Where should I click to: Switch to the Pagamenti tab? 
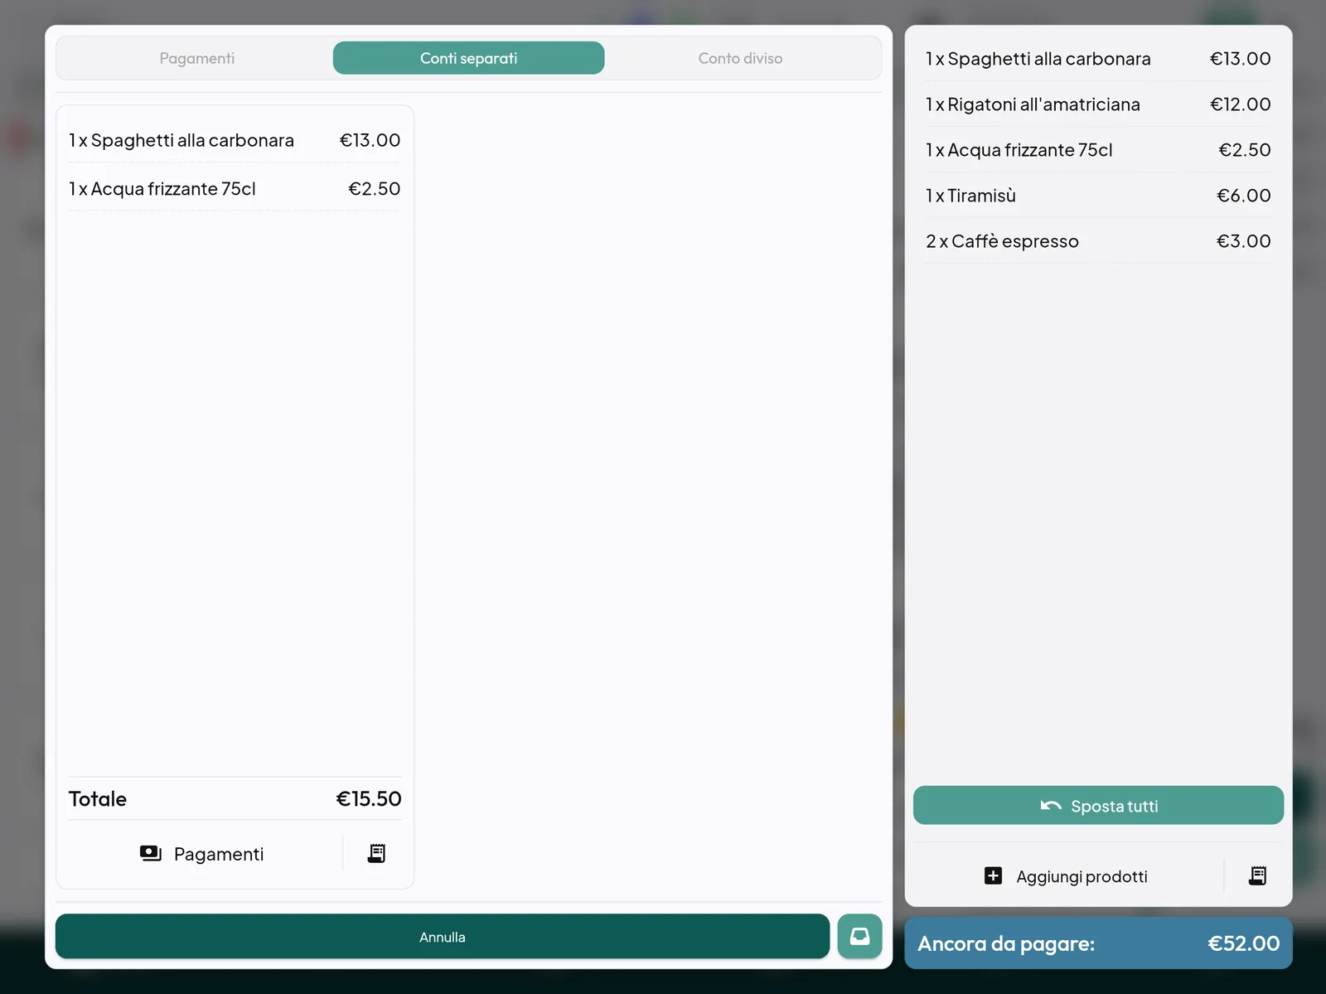point(197,58)
